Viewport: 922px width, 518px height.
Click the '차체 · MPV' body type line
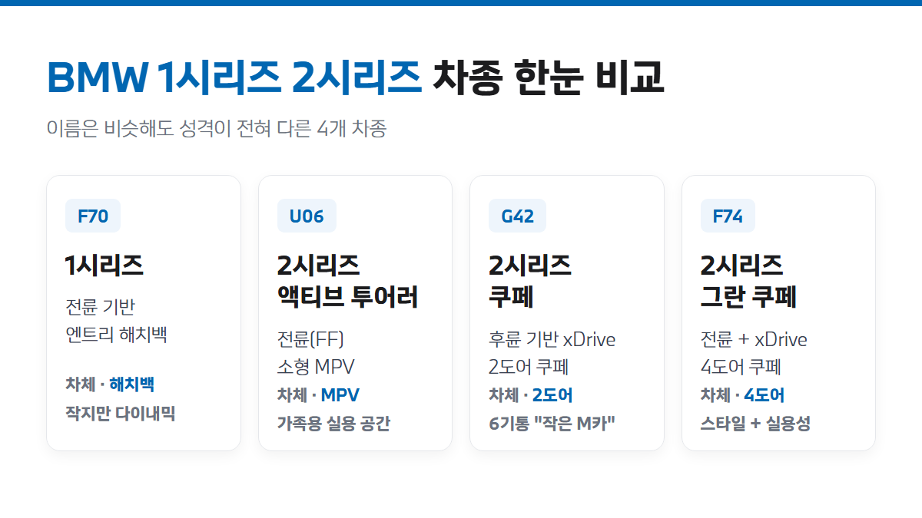tap(318, 395)
